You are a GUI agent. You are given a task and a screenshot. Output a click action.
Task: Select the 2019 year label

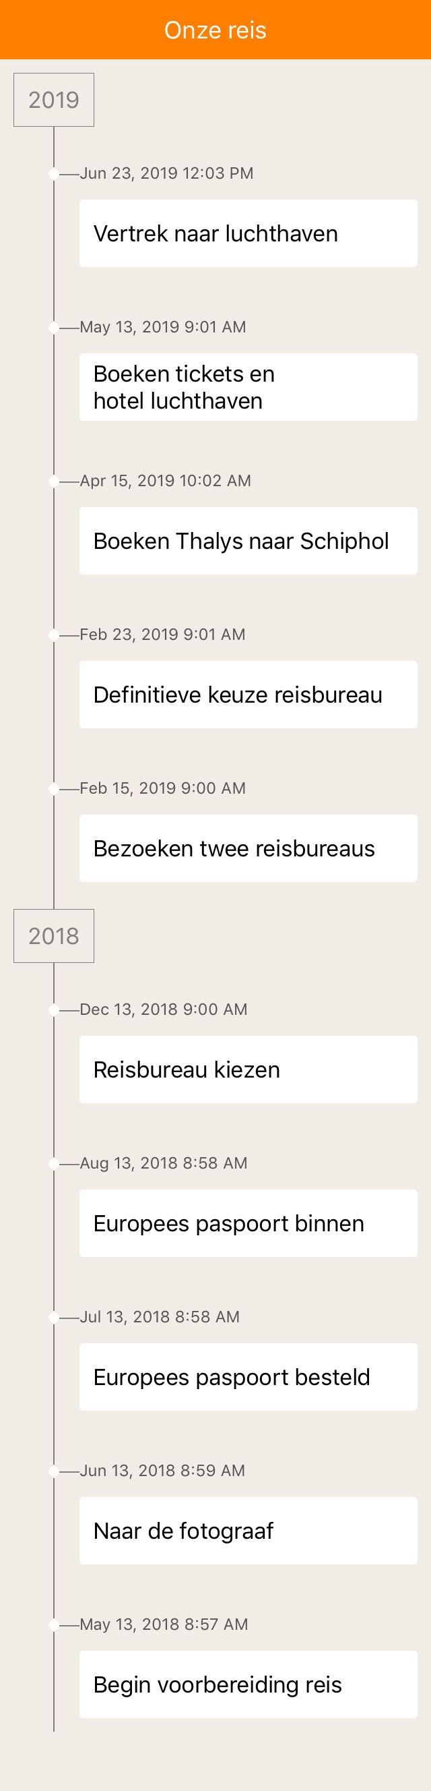click(53, 100)
